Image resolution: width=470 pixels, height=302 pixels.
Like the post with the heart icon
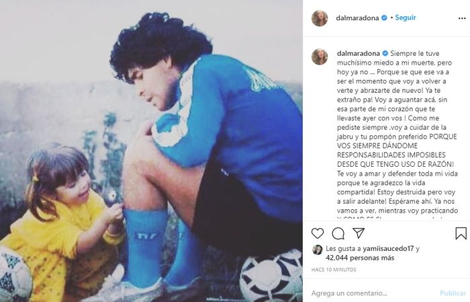(x=318, y=233)
